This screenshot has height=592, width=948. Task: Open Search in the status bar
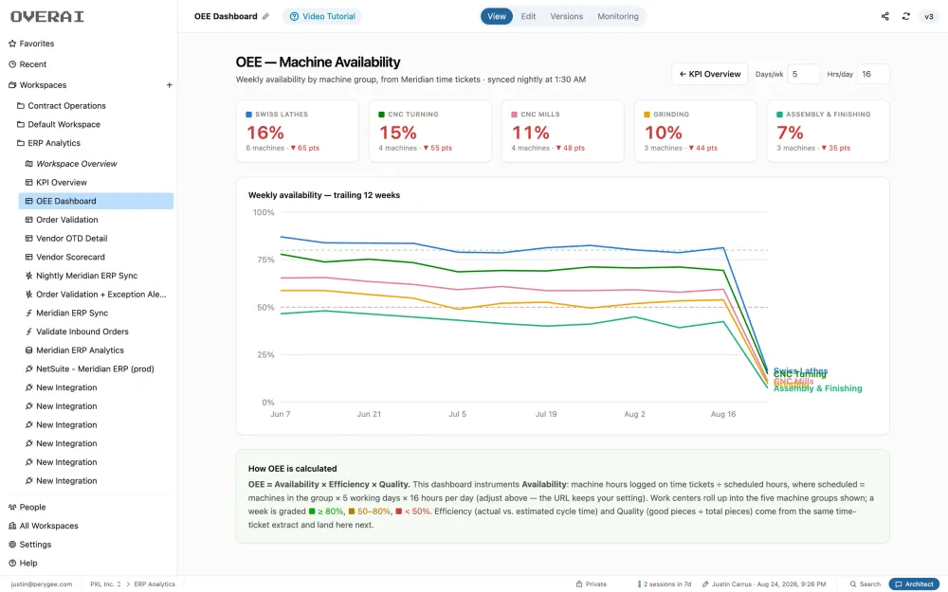point(865,584)
